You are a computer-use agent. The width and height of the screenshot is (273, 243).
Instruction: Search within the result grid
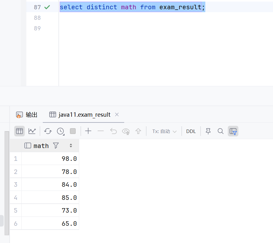click(x=220, y=131)
